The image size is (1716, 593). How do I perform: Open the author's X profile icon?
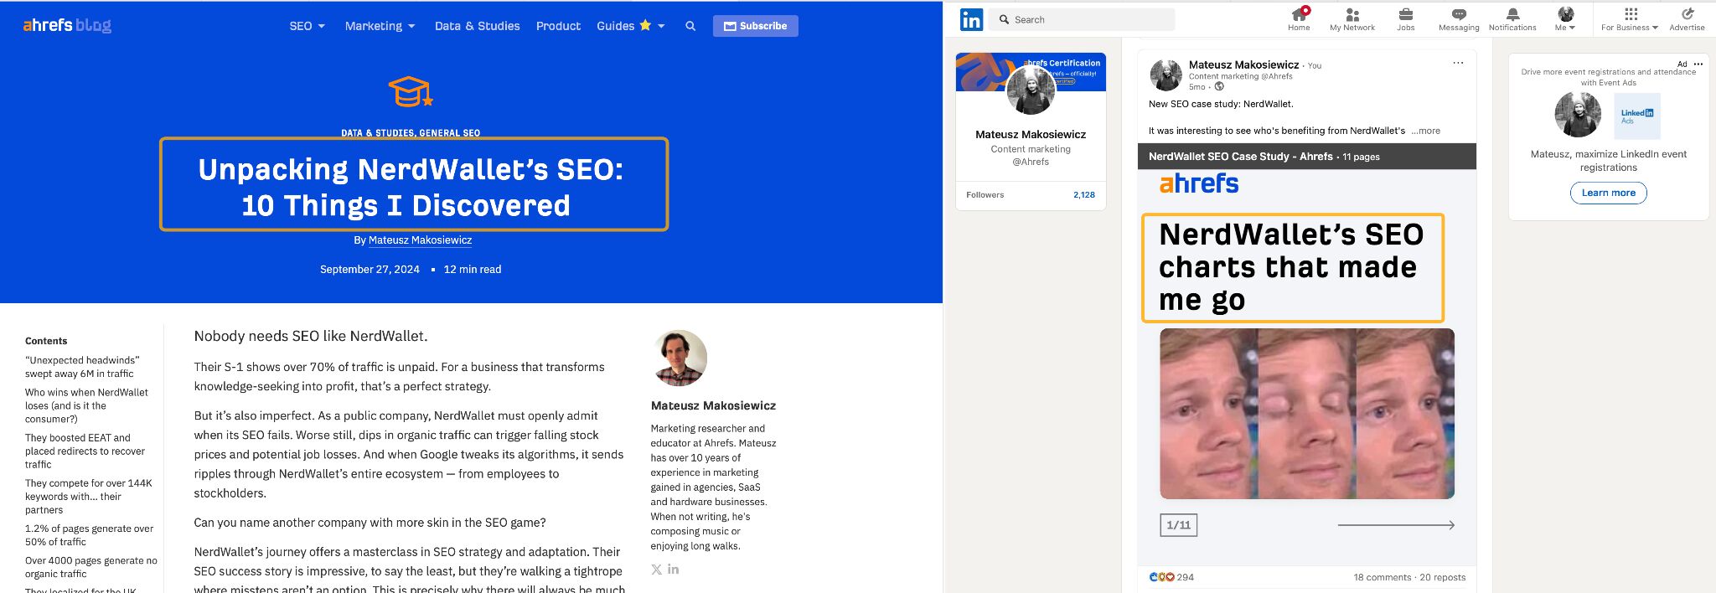click(656, 570)
